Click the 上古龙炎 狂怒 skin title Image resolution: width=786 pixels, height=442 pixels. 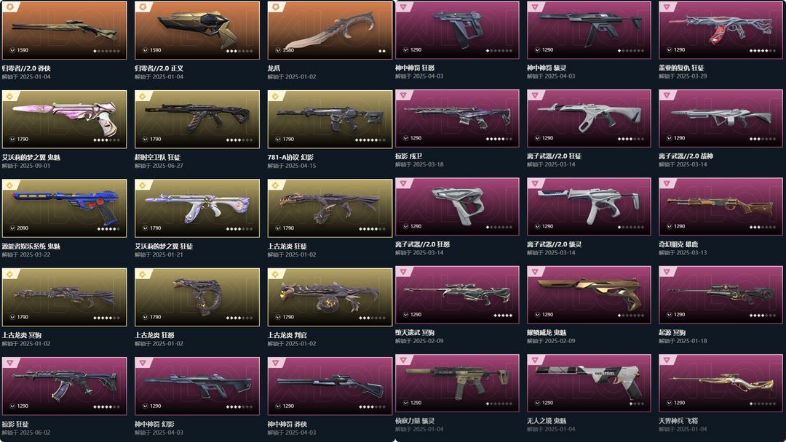(154, 335)
